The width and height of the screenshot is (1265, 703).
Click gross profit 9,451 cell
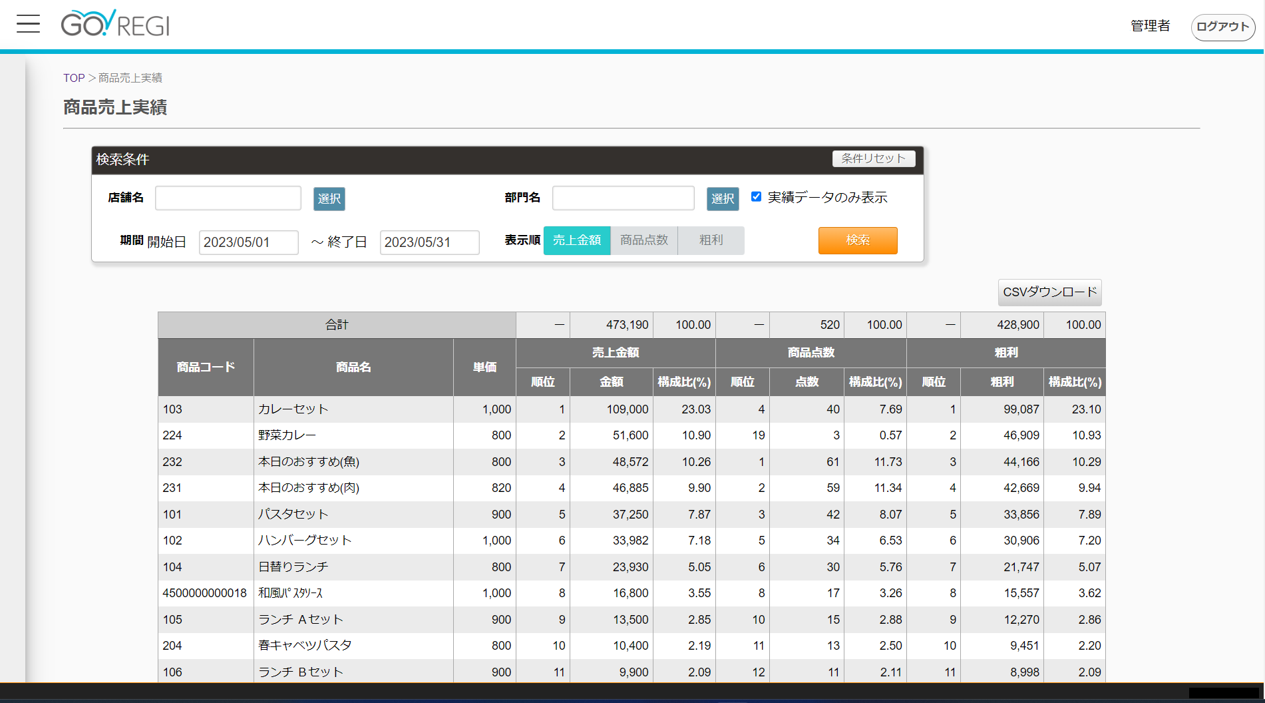pyautogui.click(x=1002, y=646)
